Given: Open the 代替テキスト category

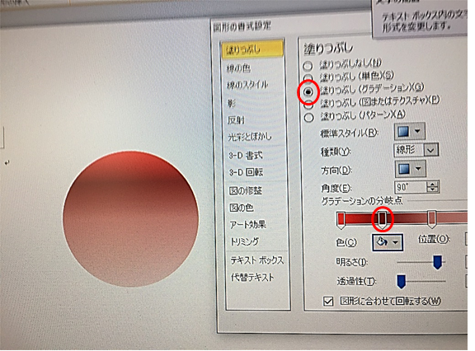Looking at the screenshot, I should pyautogui.click(x=252, y=277).
